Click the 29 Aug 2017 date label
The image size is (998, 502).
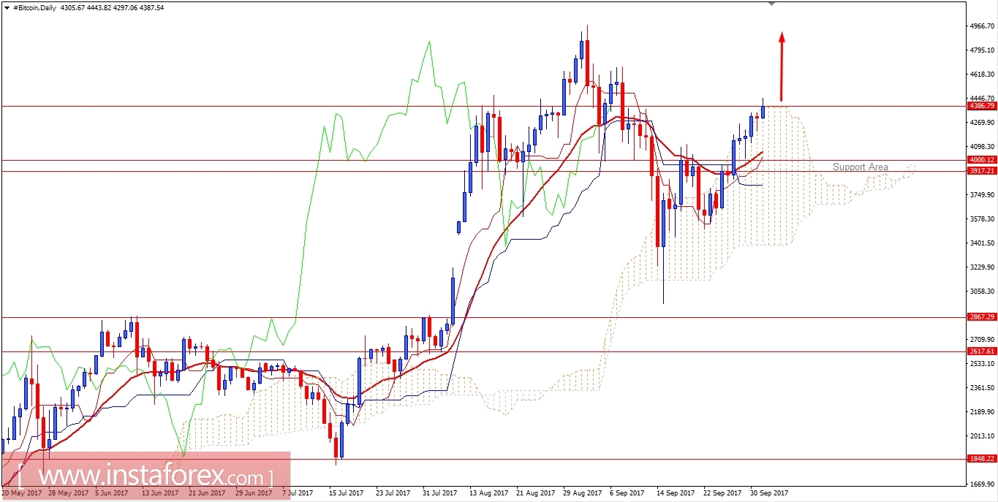pos(582,493)
